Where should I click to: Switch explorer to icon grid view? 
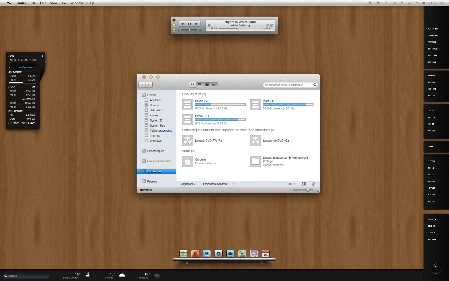(x=192, y=85)
